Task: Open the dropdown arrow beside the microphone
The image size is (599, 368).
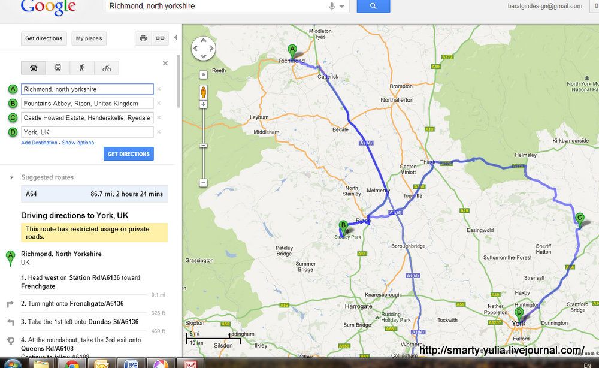Action: [342, 6]
